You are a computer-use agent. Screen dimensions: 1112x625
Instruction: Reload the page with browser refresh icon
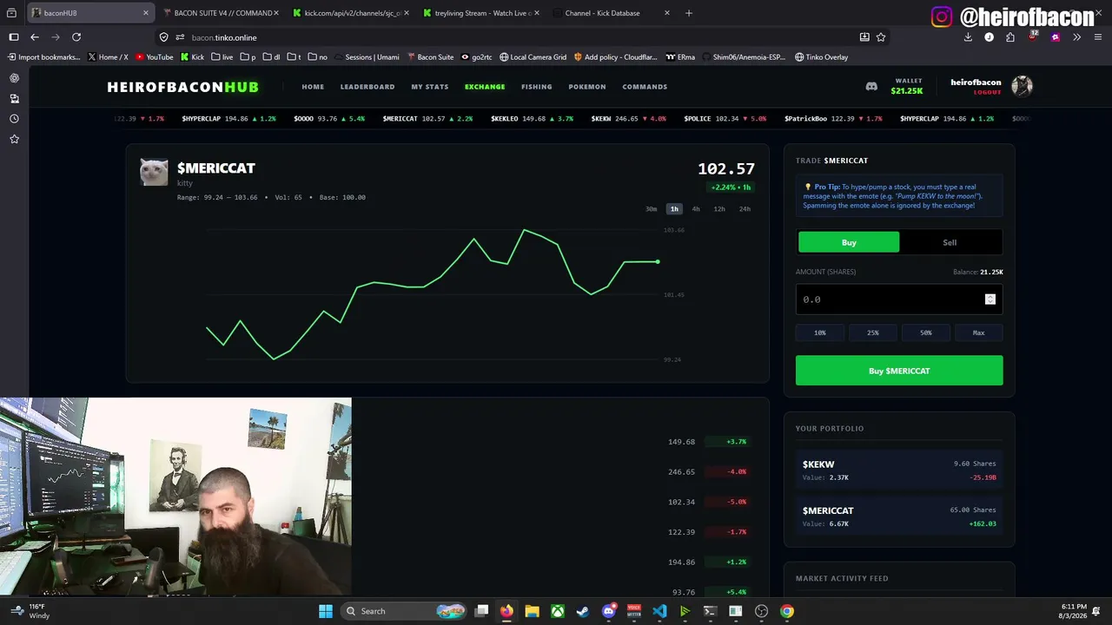(76, 37)
